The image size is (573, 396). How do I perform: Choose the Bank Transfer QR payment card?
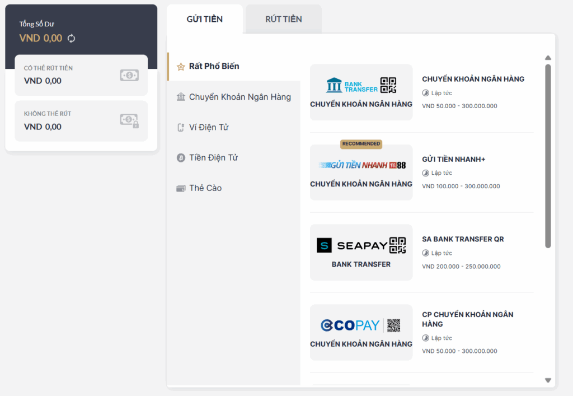(361, 92)
